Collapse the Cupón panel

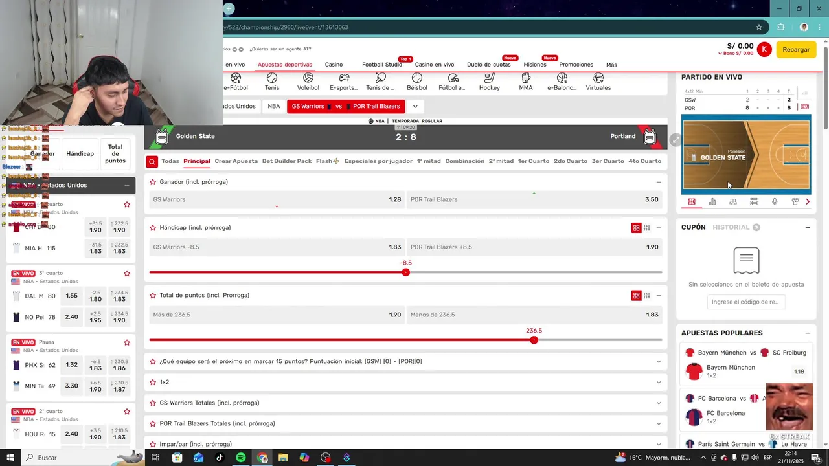(x=808, y=227)
